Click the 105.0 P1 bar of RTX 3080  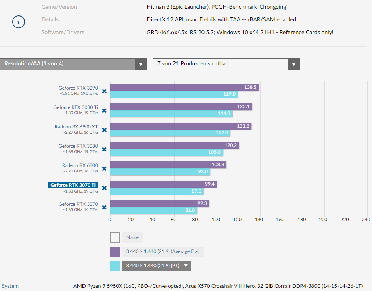[167, 153]
